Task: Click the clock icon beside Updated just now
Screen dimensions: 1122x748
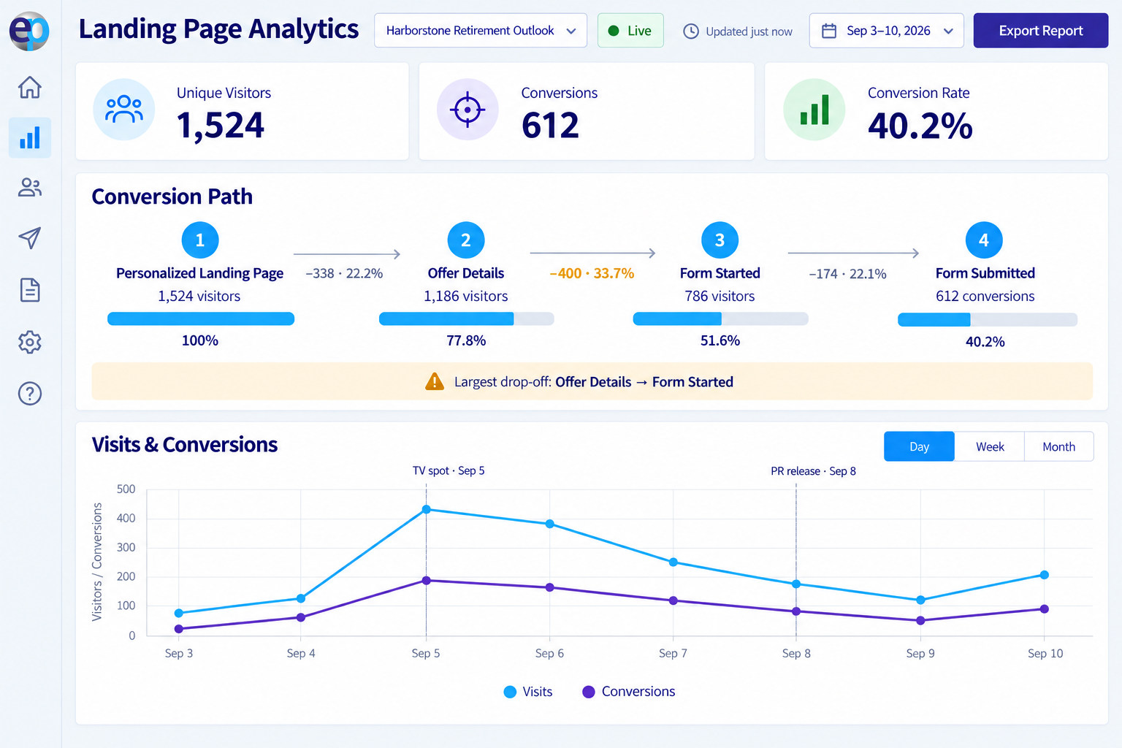Action: point(691,31)
